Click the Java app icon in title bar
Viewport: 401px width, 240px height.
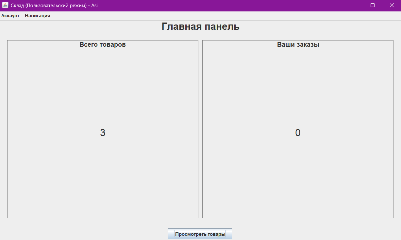5,5
